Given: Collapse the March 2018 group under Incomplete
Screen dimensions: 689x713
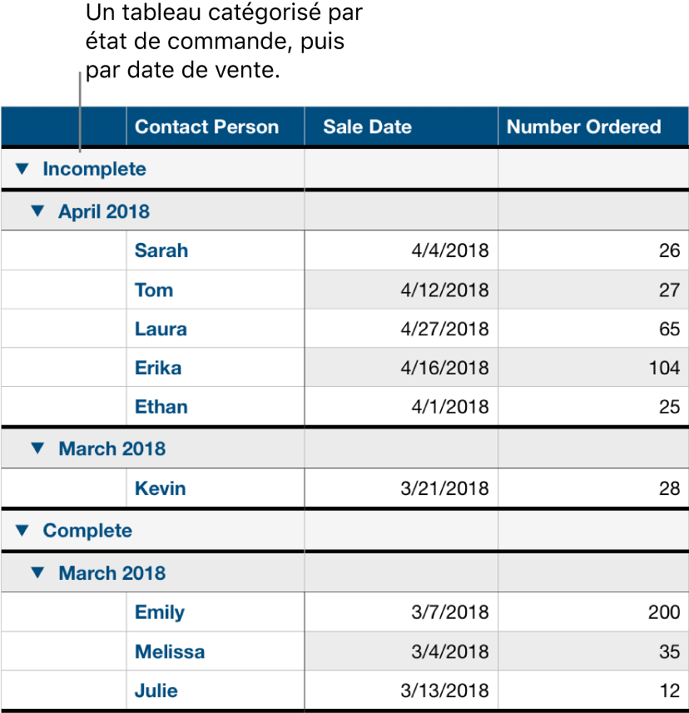Looking at the screenshot, I should point(37,448).
